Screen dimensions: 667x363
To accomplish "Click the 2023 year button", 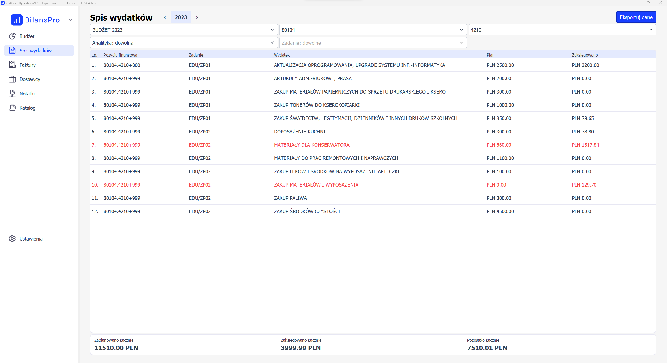I will click(x=181, y=17).
